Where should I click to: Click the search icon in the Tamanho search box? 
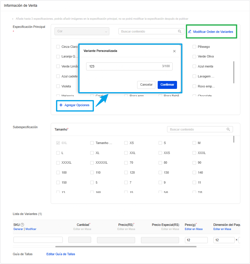pos(228,129)
